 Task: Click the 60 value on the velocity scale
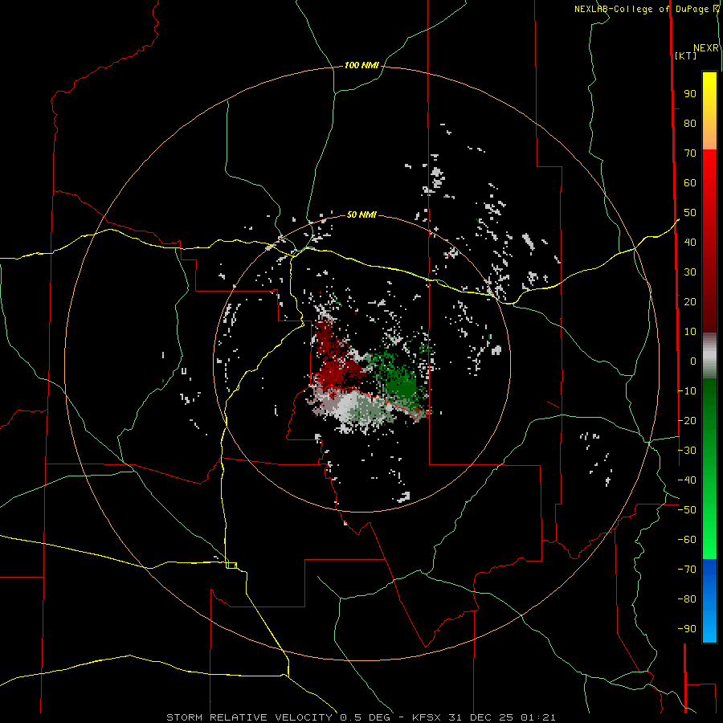(690, 183)
